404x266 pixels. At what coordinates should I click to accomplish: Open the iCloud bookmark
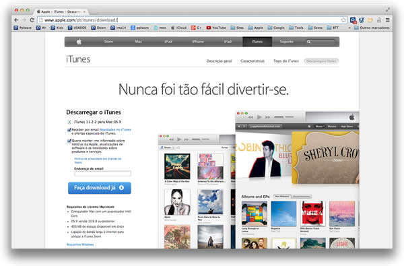click(x=178, y=28)
